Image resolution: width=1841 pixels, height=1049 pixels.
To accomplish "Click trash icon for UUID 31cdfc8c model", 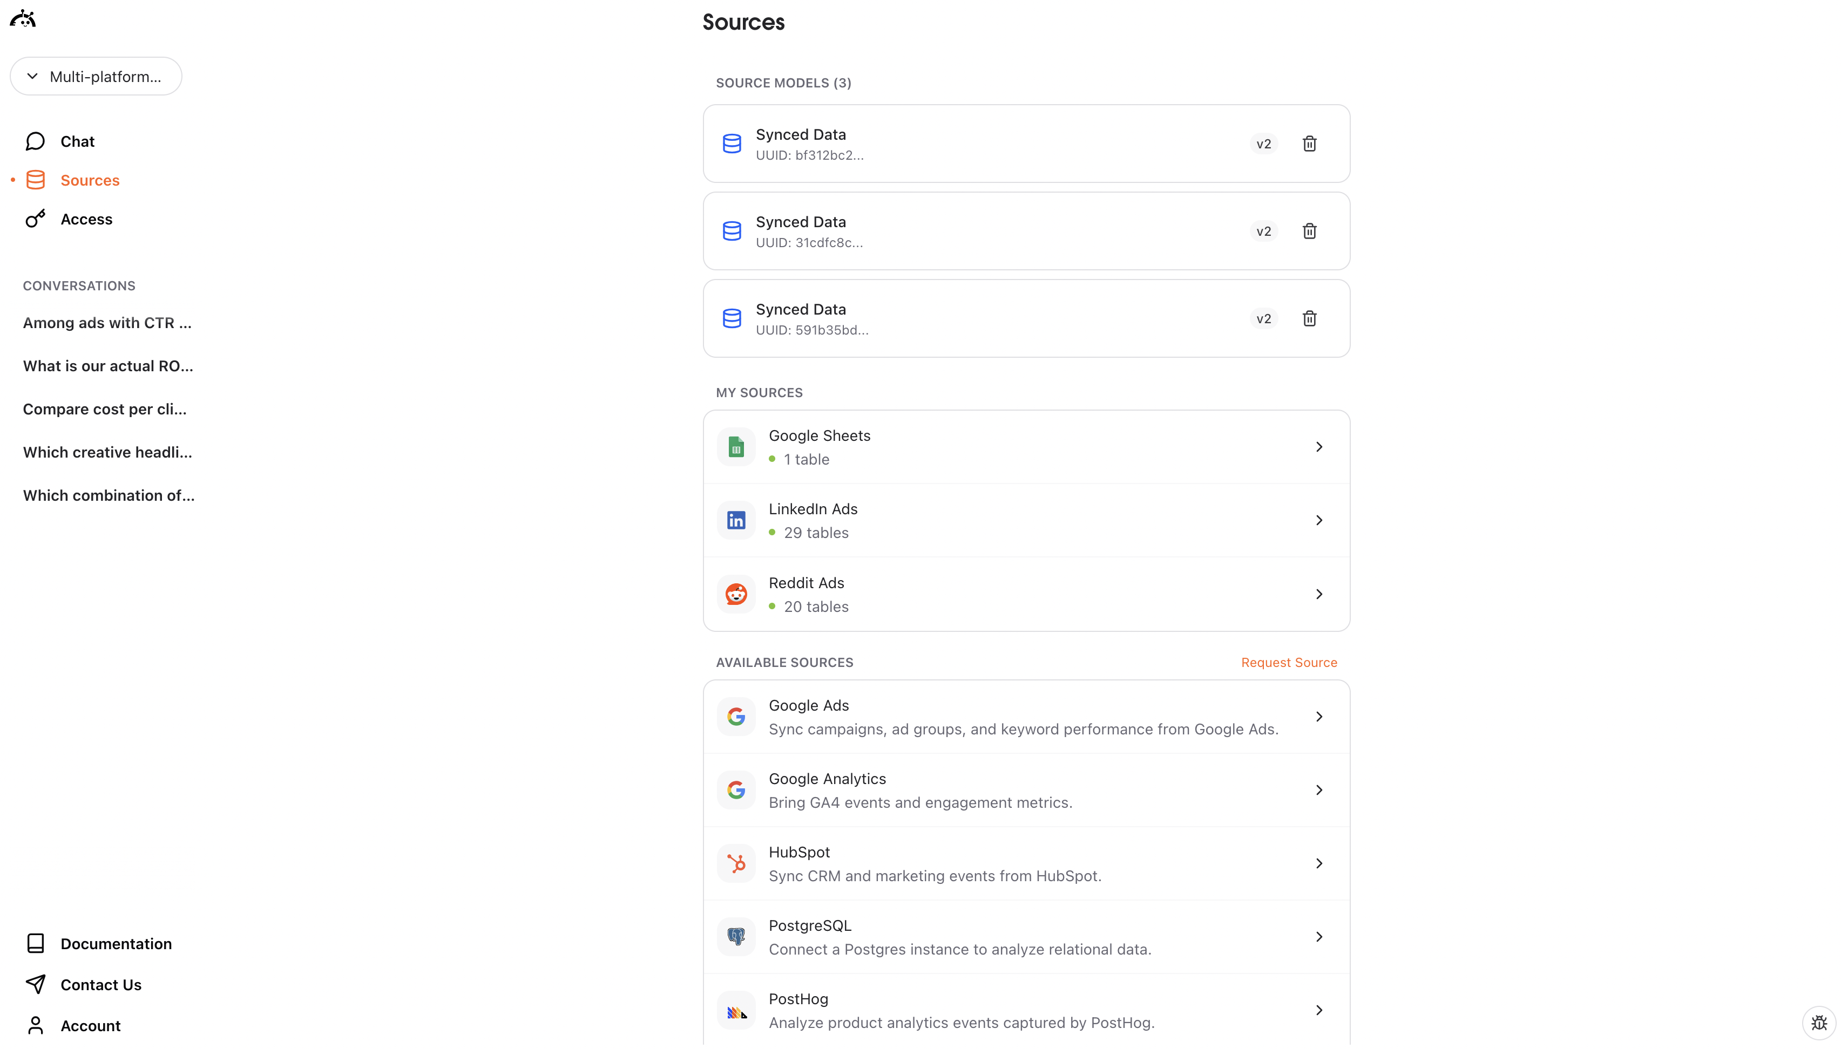I will [1309, 231].
